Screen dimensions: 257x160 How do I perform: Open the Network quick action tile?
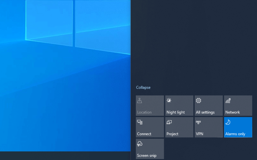coord(238,106)
